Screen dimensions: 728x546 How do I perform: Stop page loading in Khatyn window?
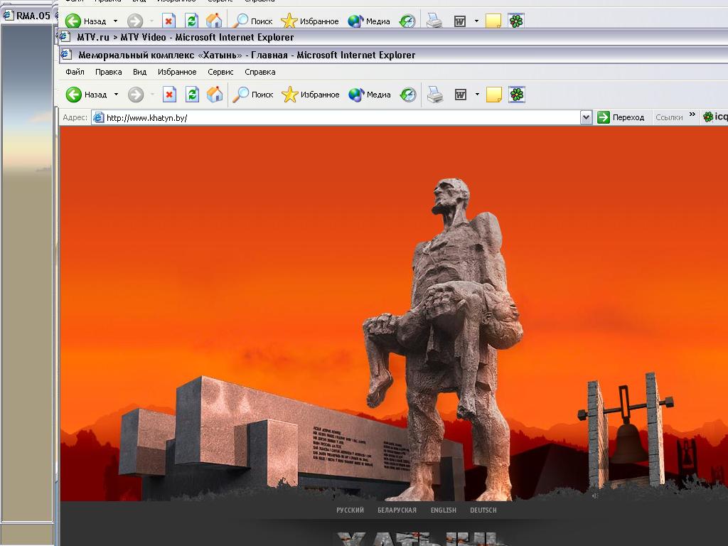coord(169,95)
